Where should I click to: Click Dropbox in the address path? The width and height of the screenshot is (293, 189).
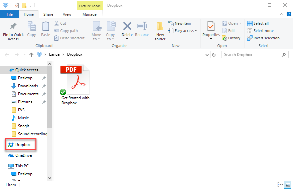coord(75,54)
